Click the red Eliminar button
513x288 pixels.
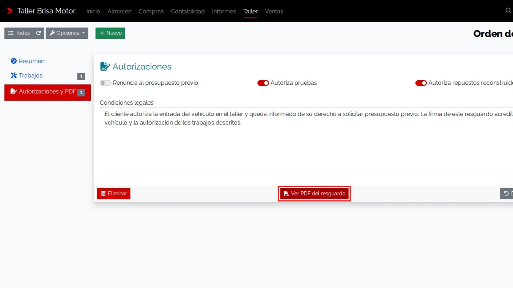coord(114,194)
